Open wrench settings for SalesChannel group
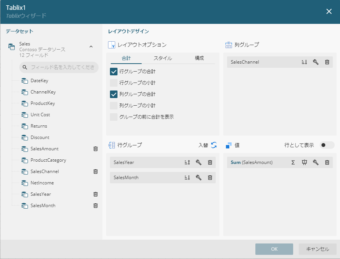This screenshot has height=259, width=340. [316, 62]
